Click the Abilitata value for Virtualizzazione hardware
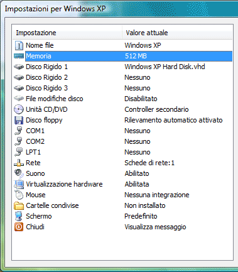This screenshot has height=272, width=238. click(x=137, y=184)
